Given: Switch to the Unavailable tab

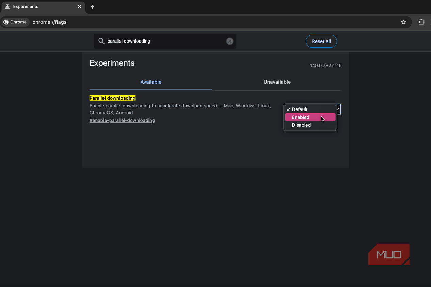Looking at the screenshot, I should click(x=277, y=82).
